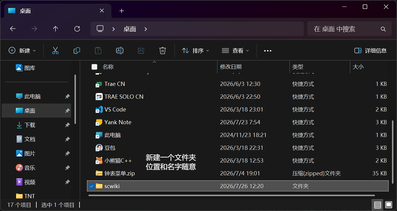Go up one folder level
This screenshot has height=211, width=397.
(x=55, y=29)
